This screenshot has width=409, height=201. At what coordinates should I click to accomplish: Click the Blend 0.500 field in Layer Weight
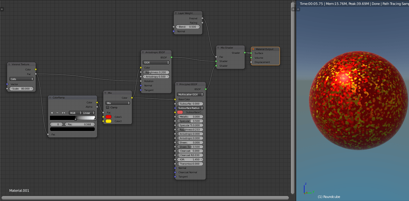[188, 27]
